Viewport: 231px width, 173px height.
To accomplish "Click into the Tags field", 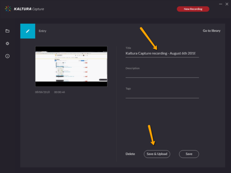I will [x=162, y=94].
